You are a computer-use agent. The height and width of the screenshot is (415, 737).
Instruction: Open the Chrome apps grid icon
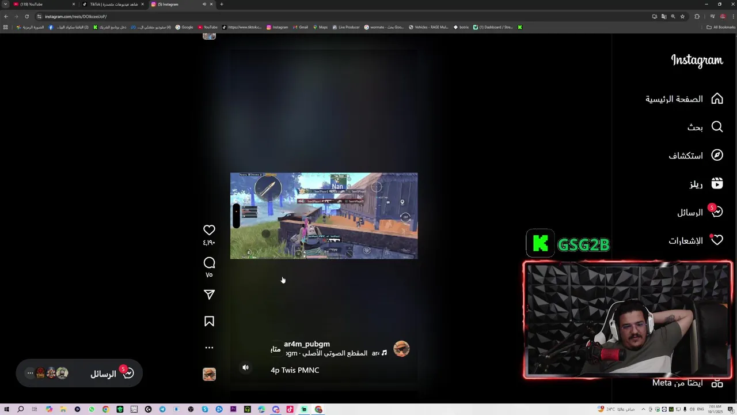6,27
